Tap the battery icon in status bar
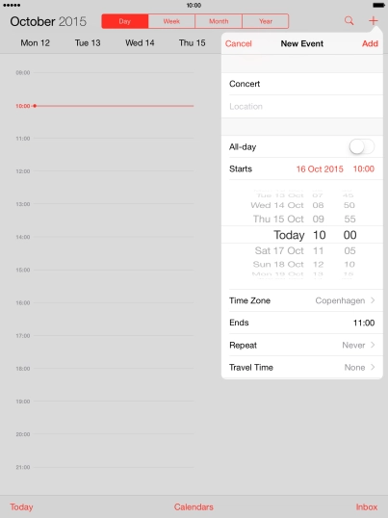 [378, 5]
